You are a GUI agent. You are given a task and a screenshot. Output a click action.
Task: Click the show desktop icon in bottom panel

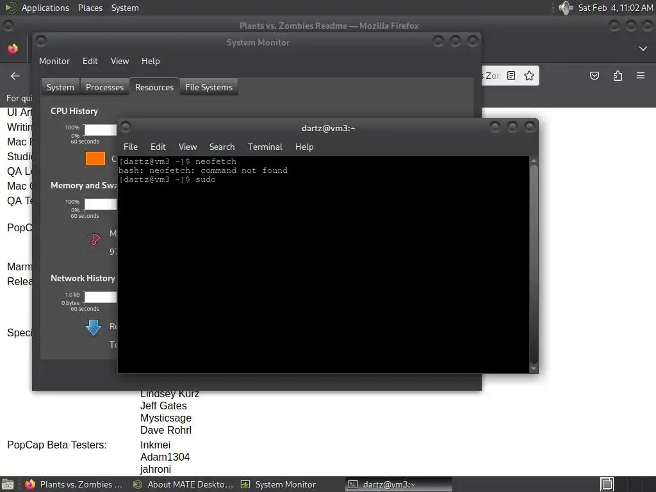coord(8,484)
